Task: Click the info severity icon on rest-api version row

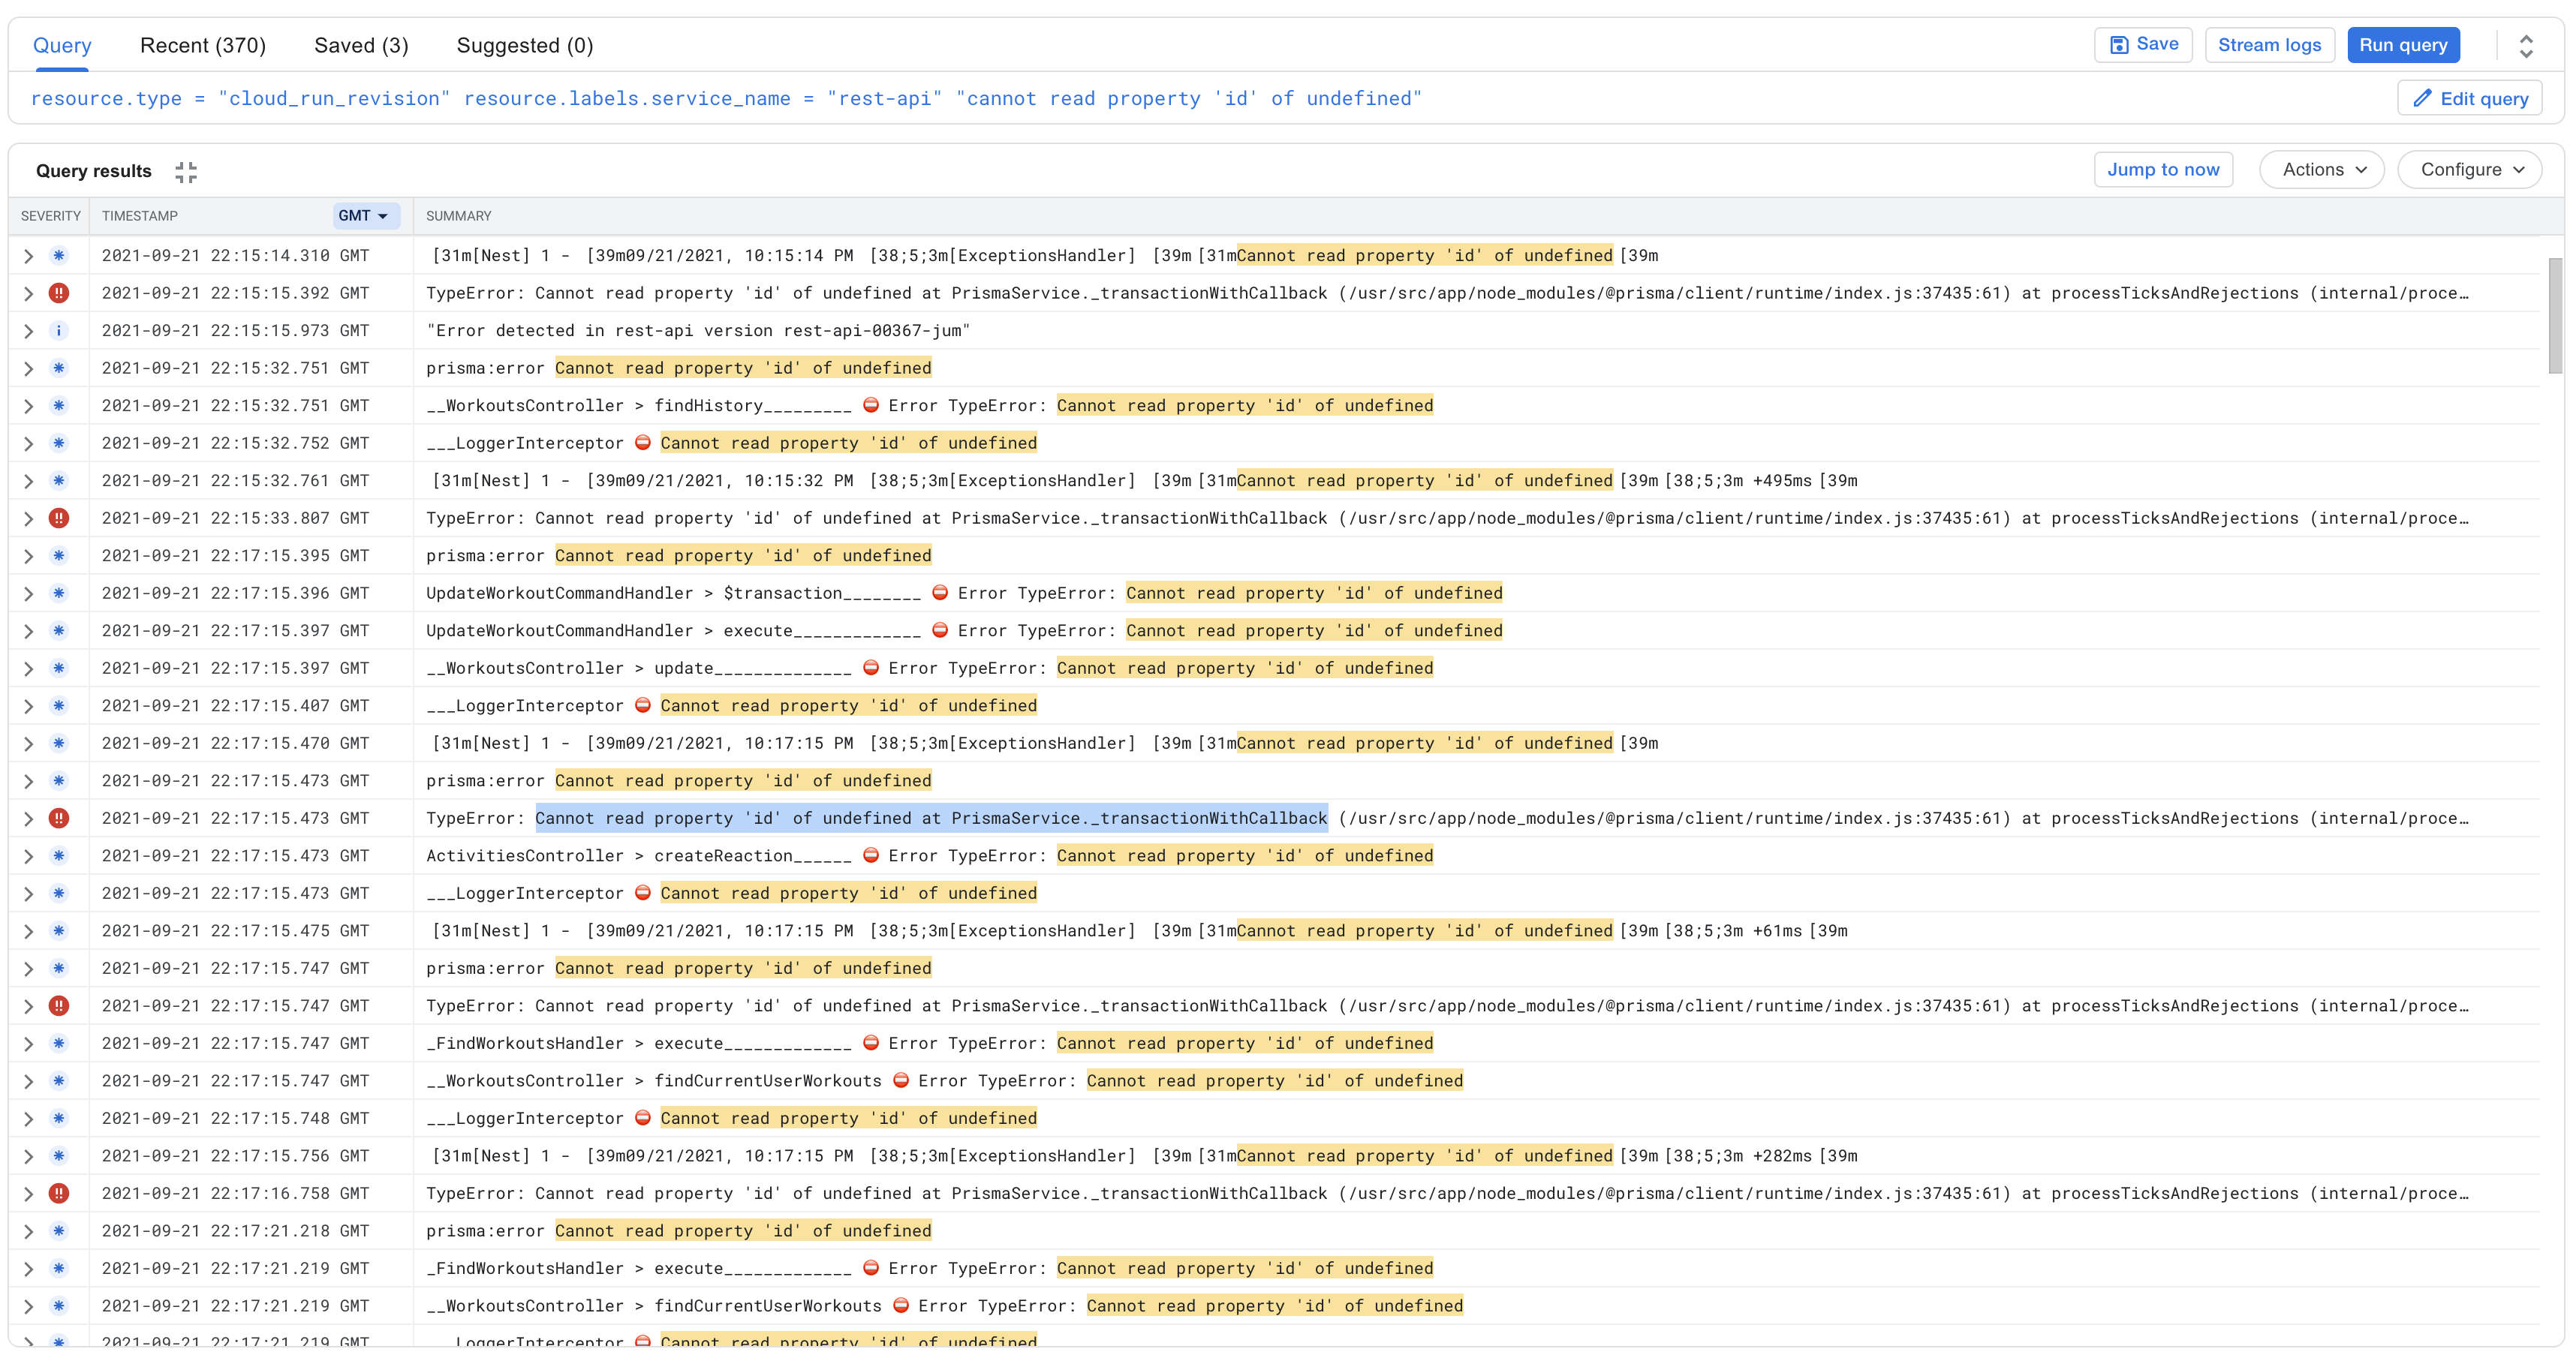Action: (x=60, y=331)
